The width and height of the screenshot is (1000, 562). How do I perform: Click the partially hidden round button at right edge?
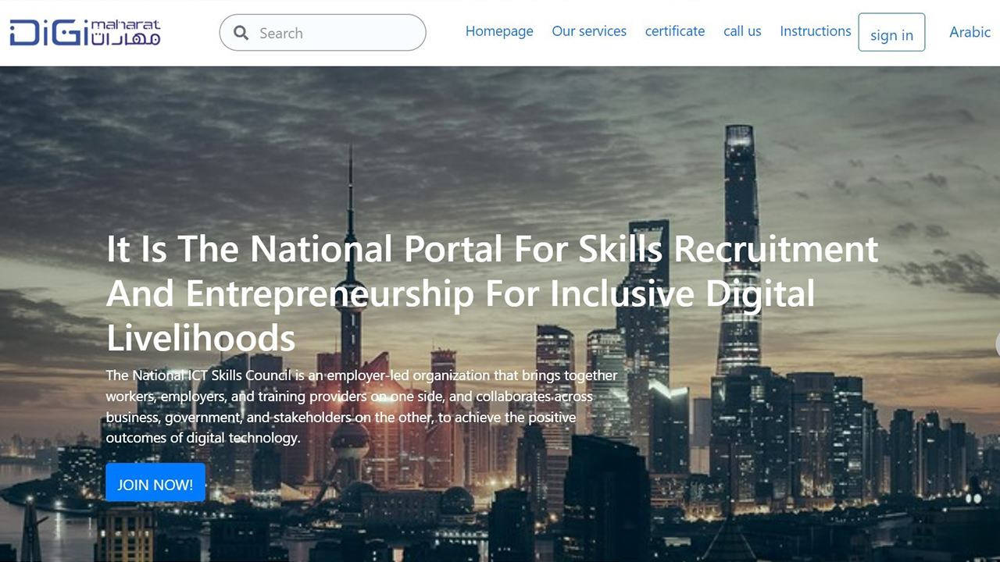997,344
